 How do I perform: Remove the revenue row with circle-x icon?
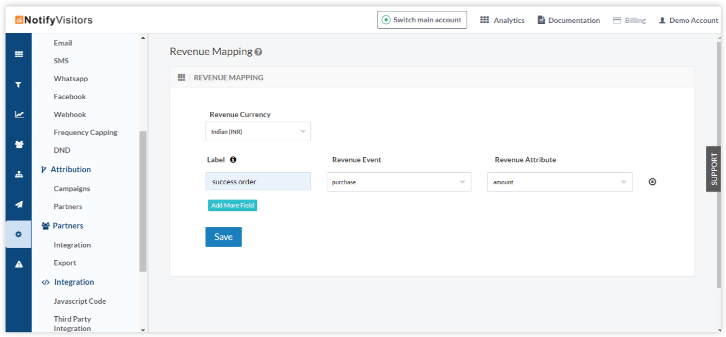[x=652, y=182]
